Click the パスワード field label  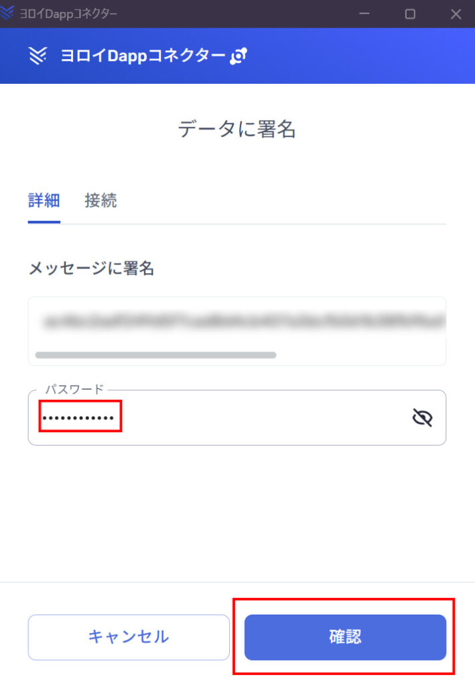75,388
